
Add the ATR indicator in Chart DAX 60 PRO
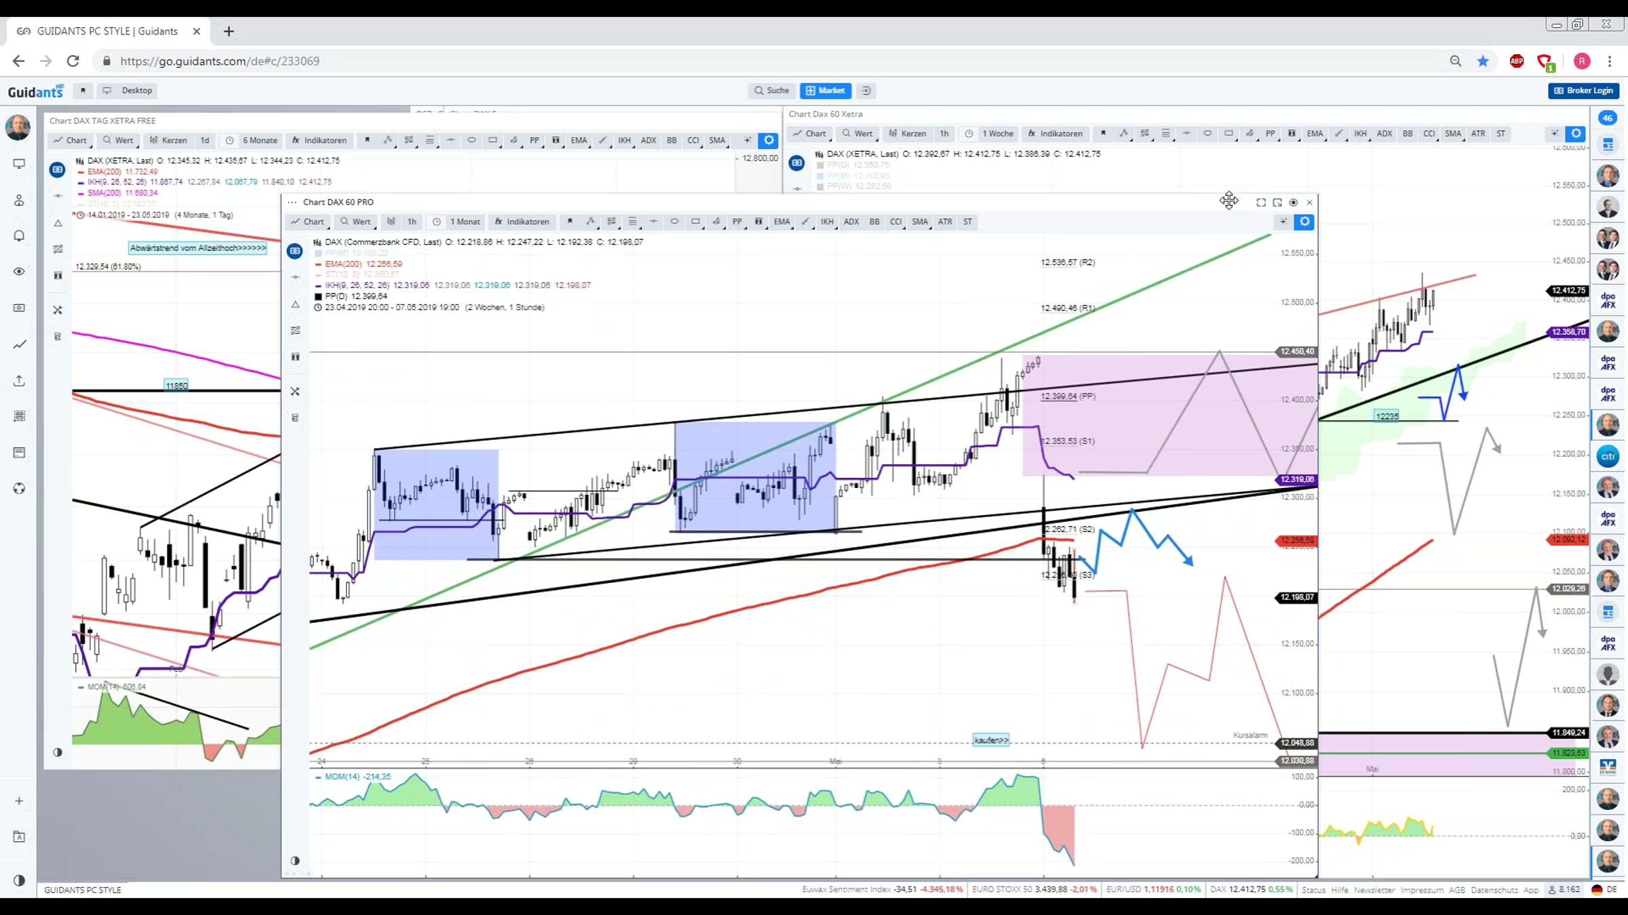click(x=945, y=222)
